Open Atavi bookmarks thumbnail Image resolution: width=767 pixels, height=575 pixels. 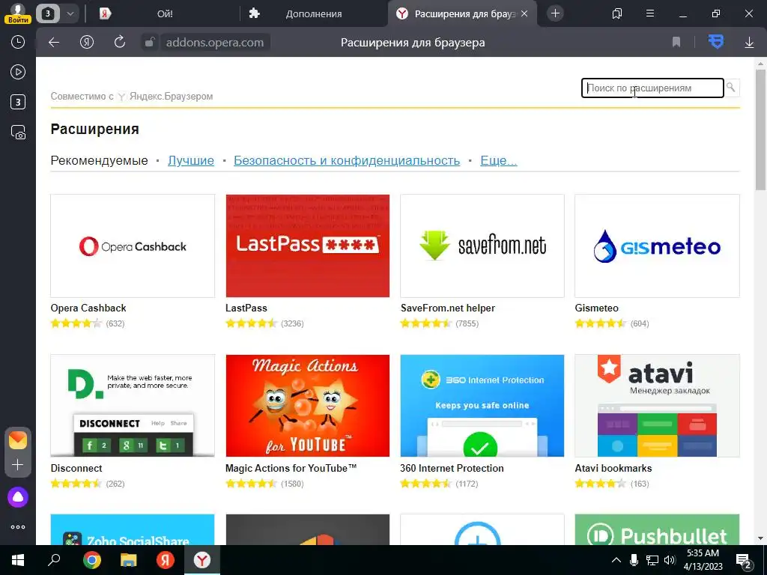(x=657, y=406)
